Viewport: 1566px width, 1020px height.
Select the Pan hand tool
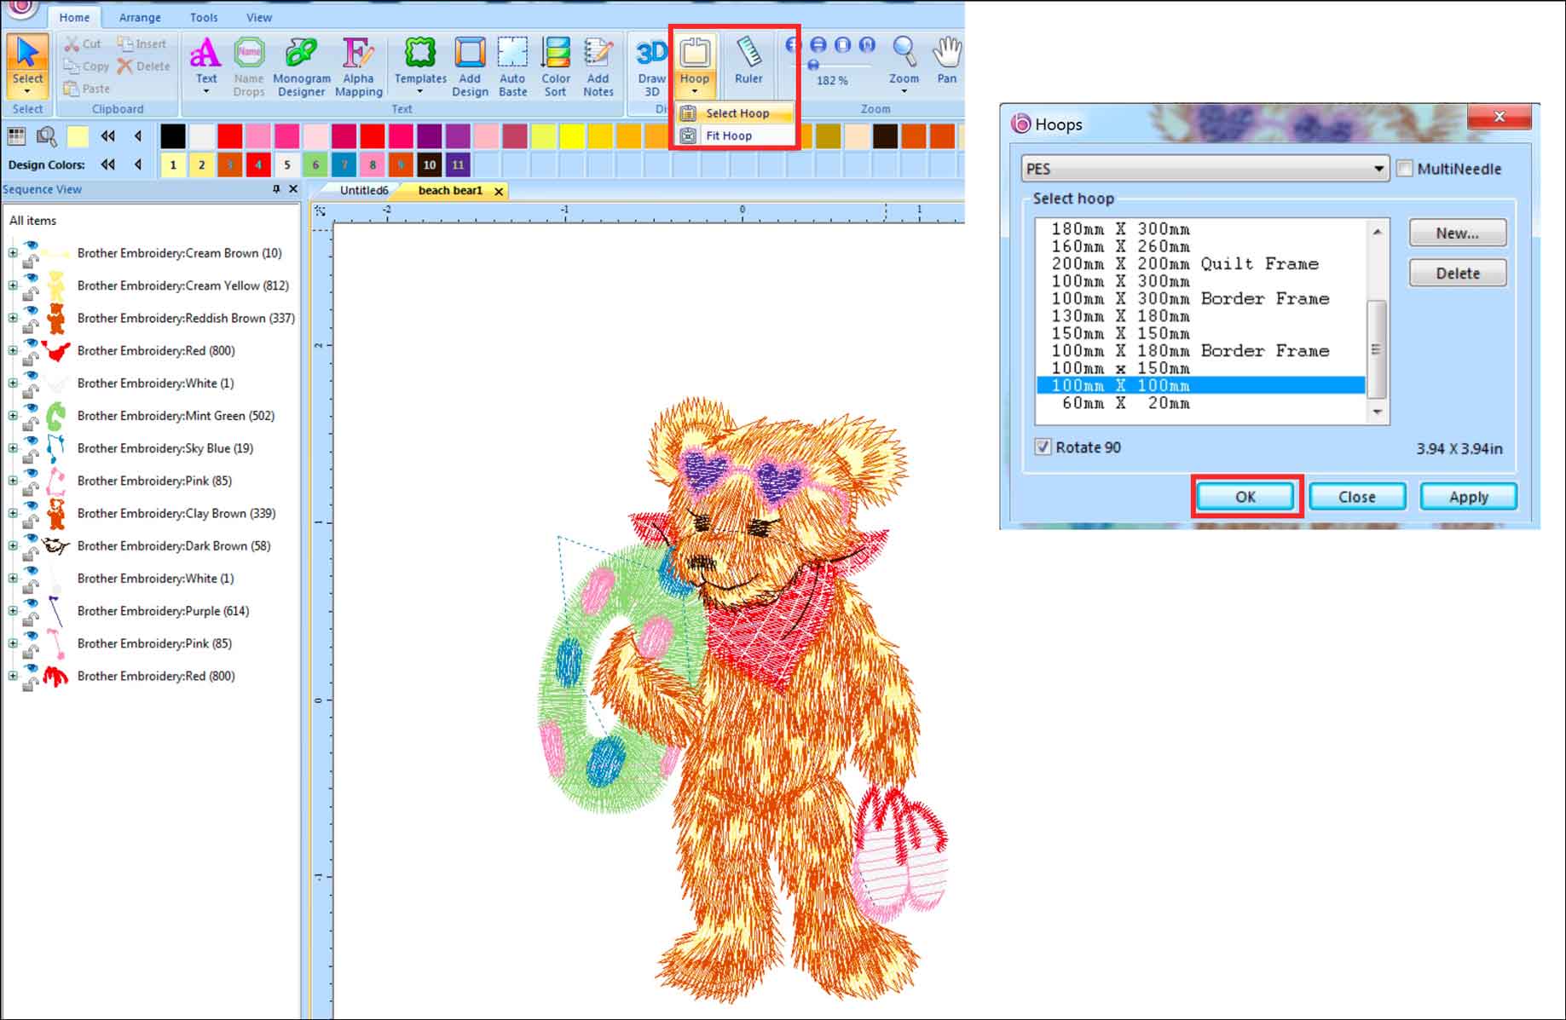coord(946,61)
